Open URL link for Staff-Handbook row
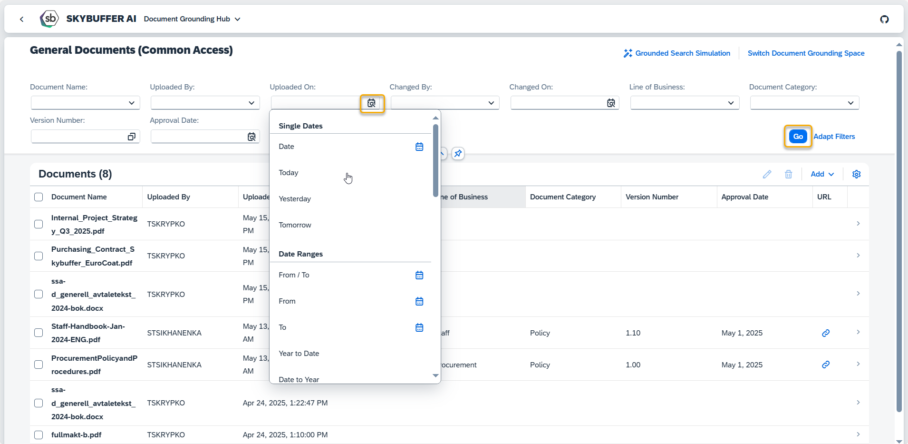The image size is (908, 444). point(826,333)
